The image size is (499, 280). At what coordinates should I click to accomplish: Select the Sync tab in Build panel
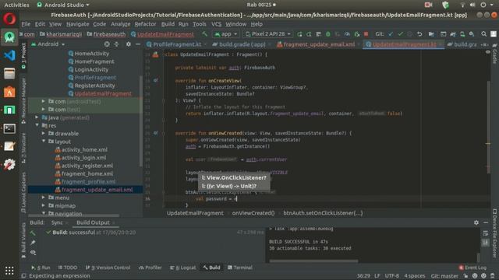tap(57, 222)
